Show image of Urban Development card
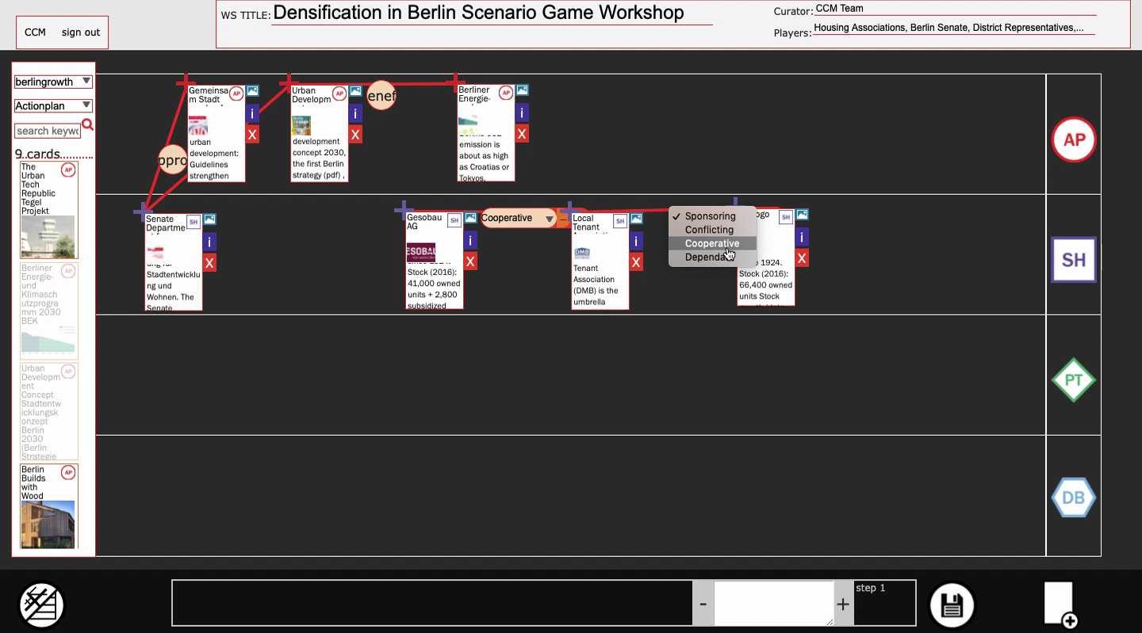The height and width of the screenshot is (633, 1142). pos(355,91)
